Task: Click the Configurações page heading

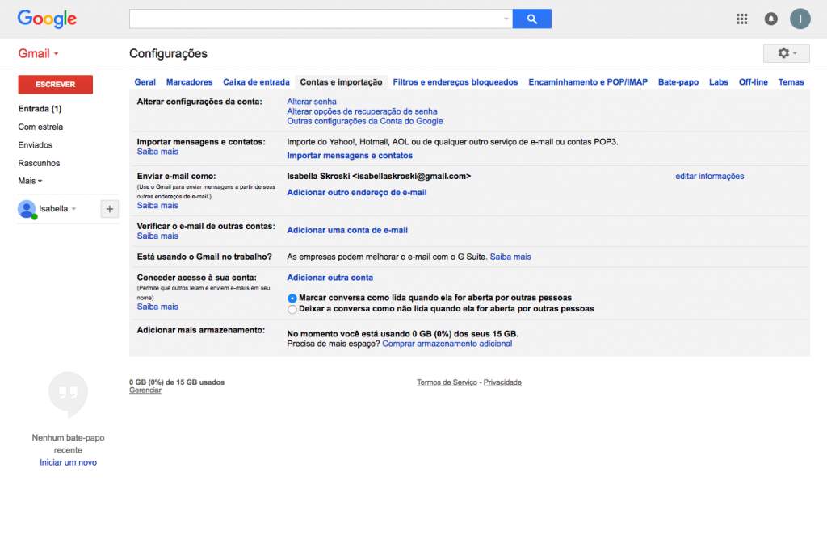Action: coord(168,54)
